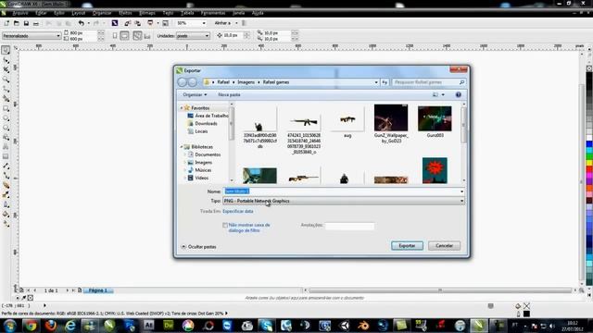Click the Undo arrow icon
Viewport: 593px width, 333px height.
pyautogui.click(x=81, y=23)
